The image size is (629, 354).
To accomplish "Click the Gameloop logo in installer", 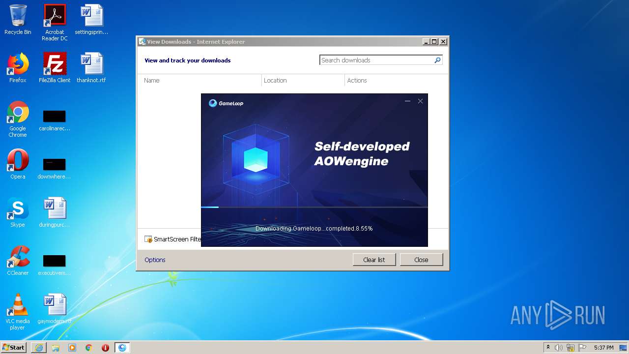I will point(226,103).
